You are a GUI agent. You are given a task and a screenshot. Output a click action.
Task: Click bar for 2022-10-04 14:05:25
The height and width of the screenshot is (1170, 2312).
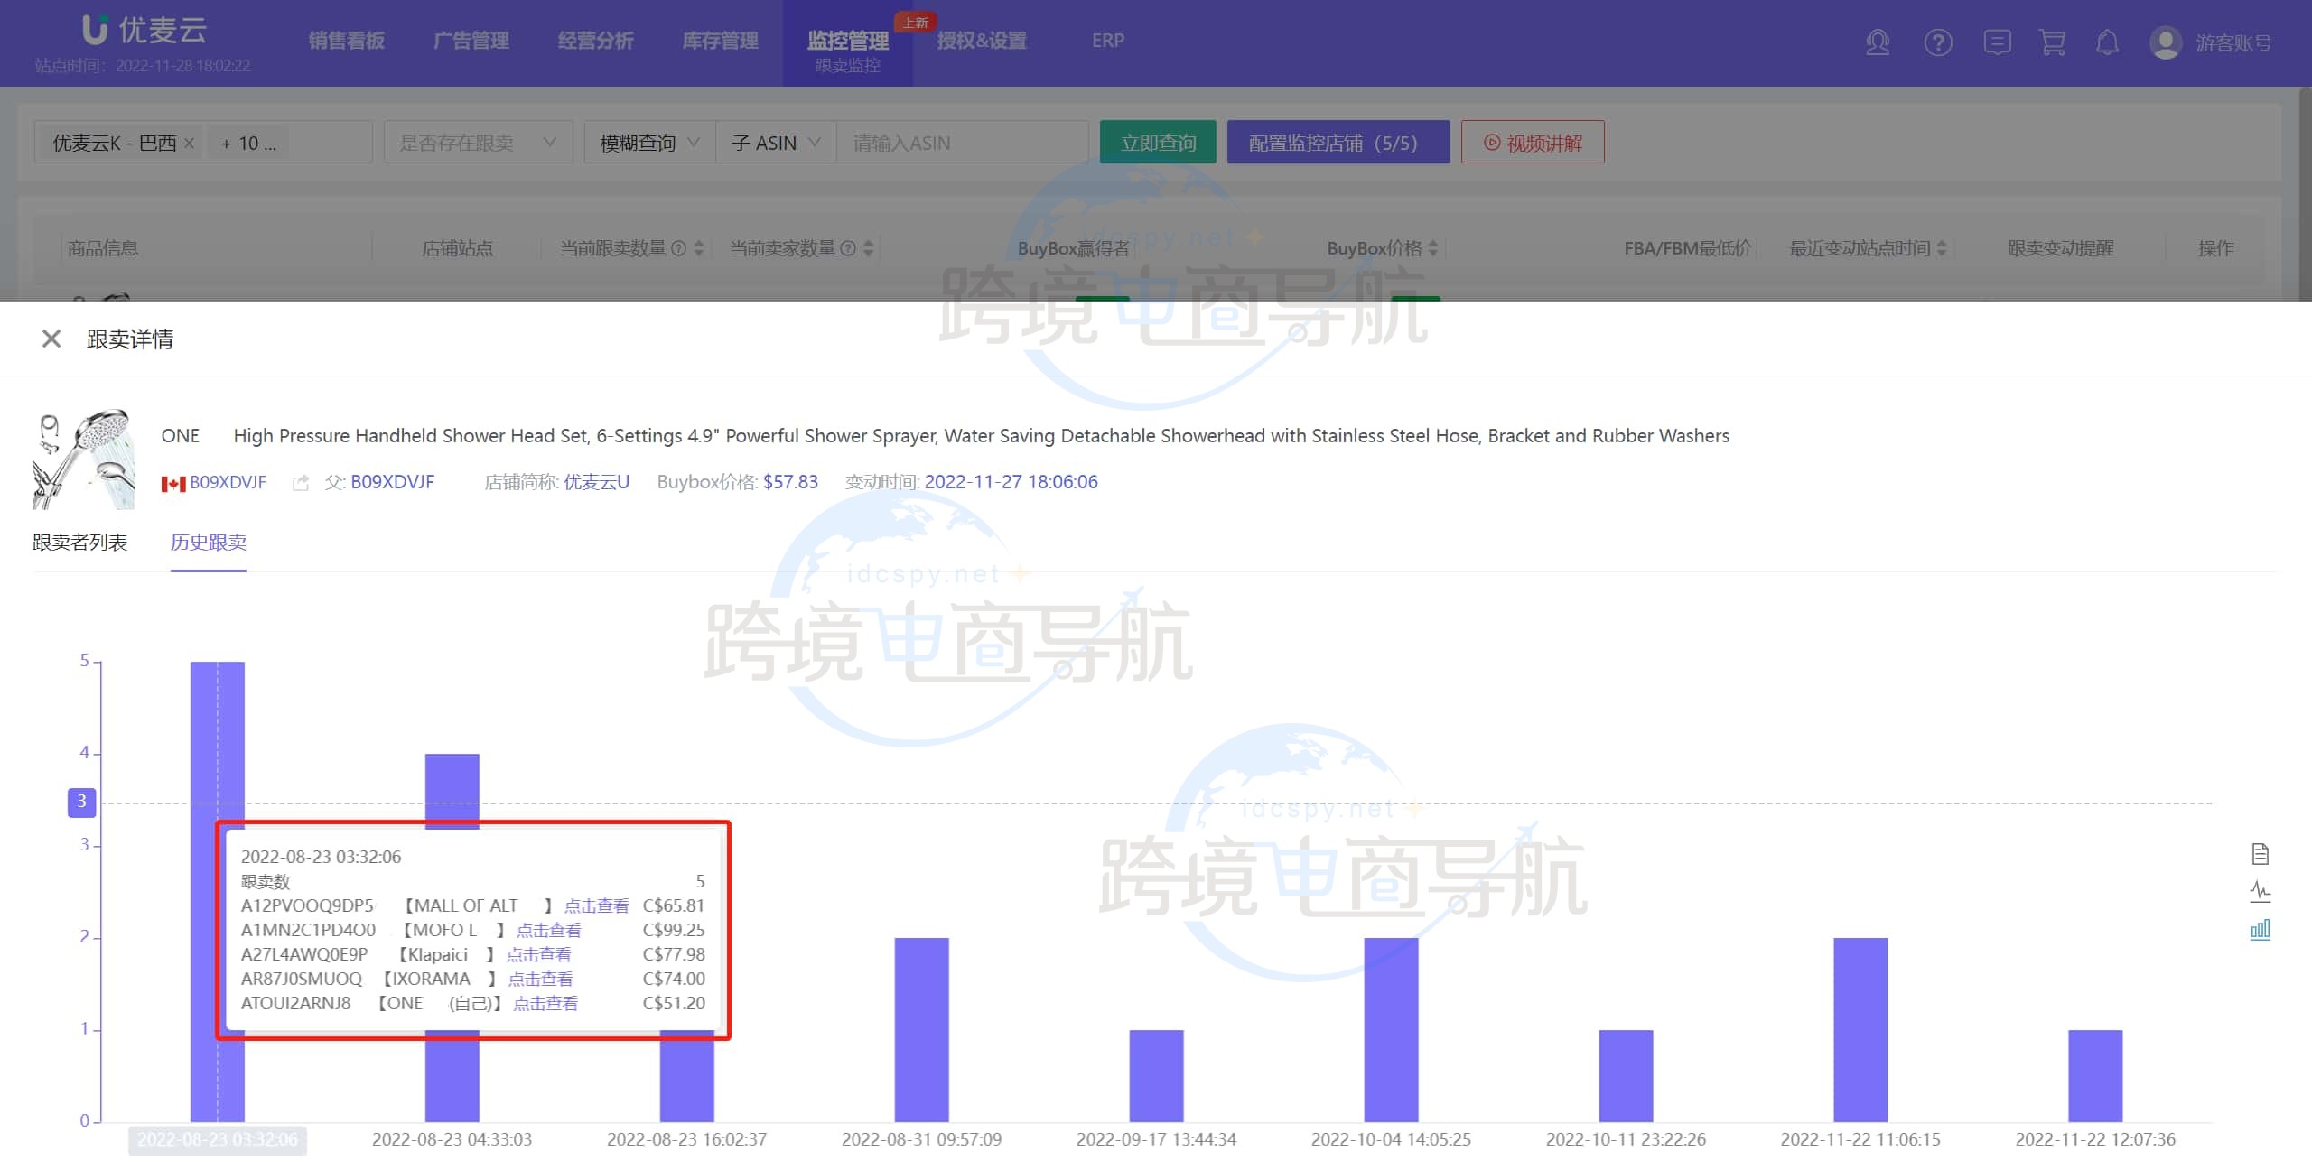(1391, 1029)
